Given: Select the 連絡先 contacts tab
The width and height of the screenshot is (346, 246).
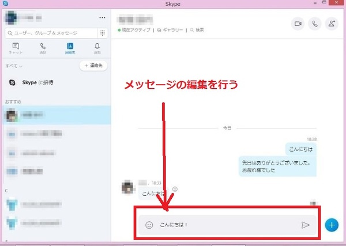Looking at the screenshot, I should point(70,48).
